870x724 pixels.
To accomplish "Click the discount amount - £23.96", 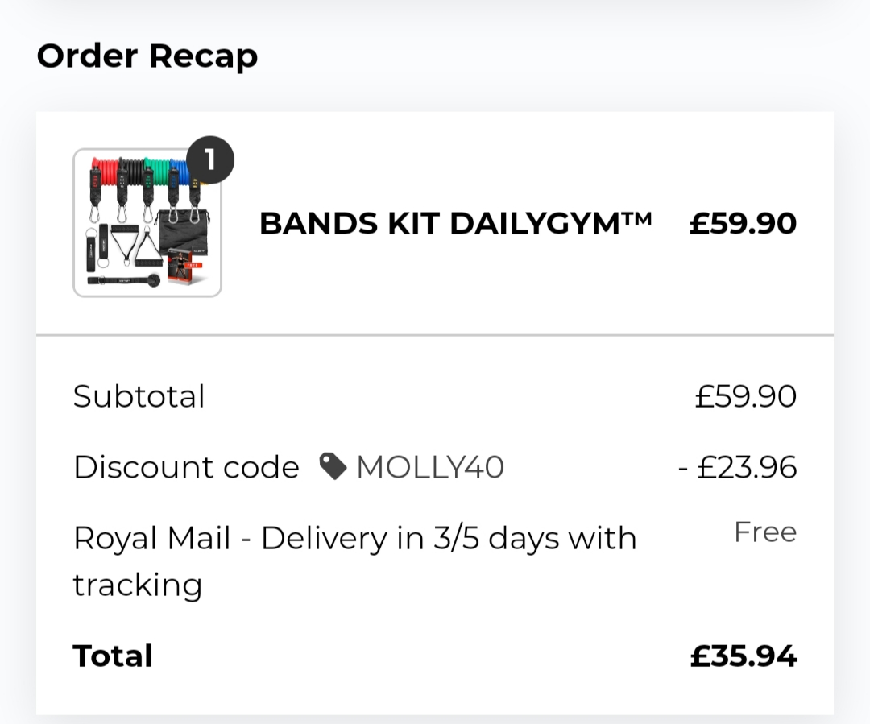I will click(737, 466).
